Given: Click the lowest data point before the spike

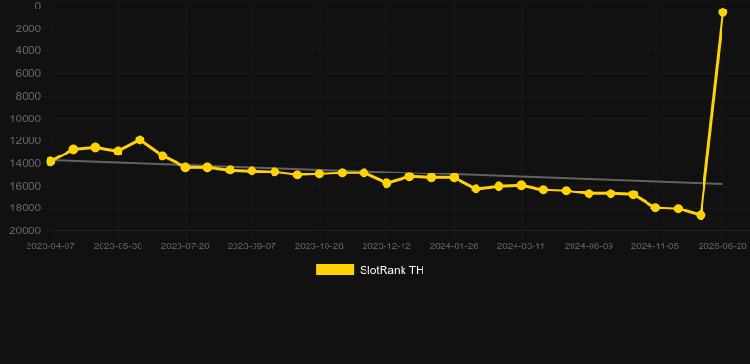Looking at the screenshot, I should (x=701, y=215).
